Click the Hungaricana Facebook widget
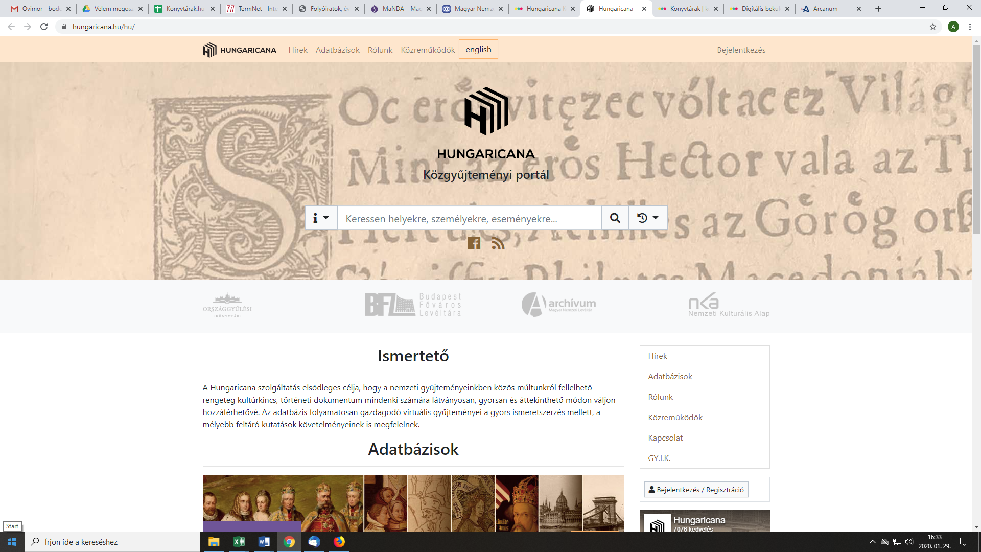 705,521
